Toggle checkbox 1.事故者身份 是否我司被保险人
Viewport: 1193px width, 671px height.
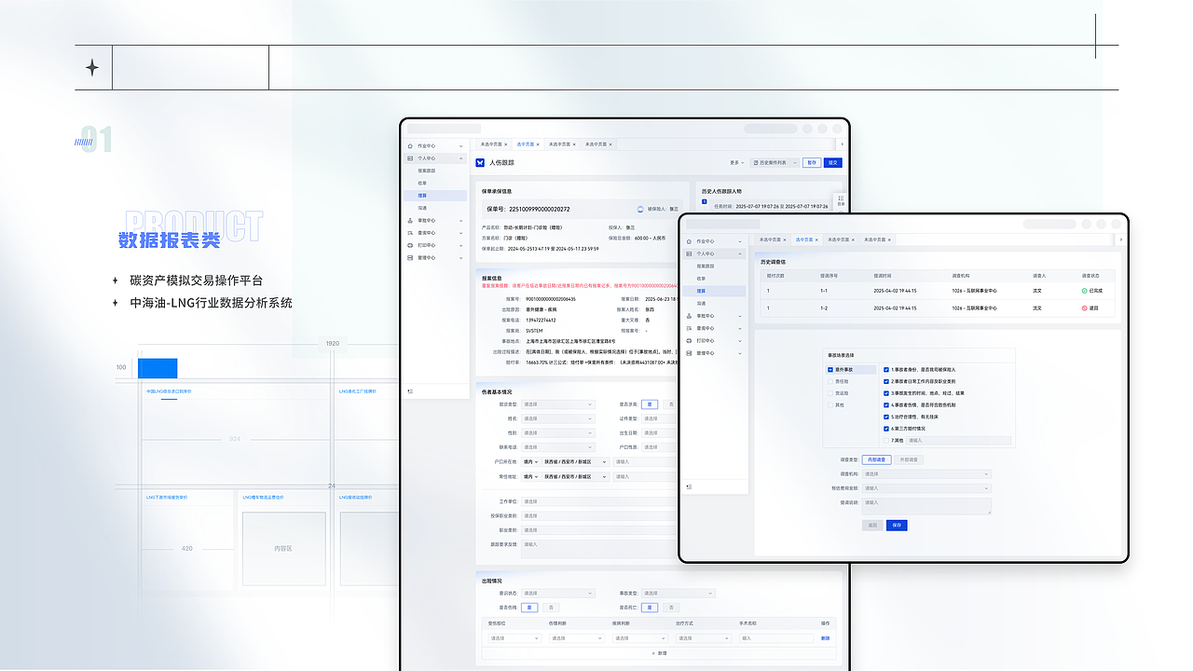point(885,370)
